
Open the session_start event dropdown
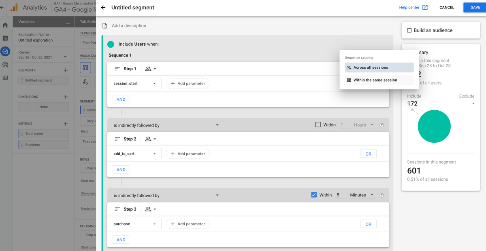pos(154,83)
